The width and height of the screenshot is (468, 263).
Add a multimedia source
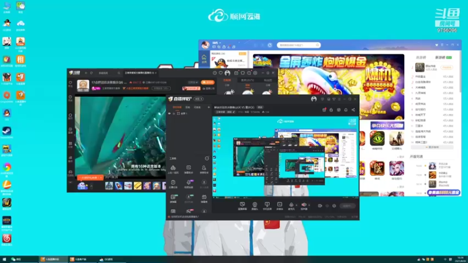(280, 206)
